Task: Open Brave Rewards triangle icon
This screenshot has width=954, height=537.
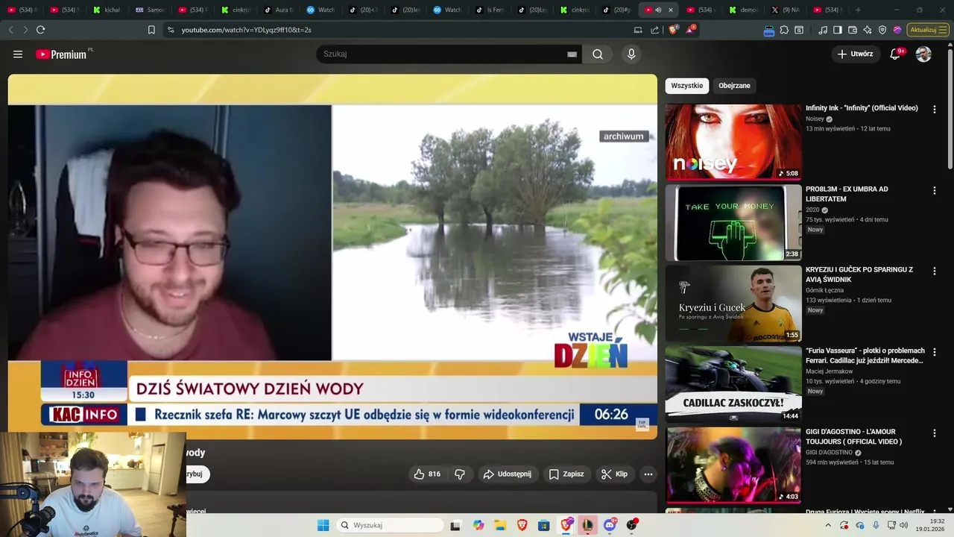Action: [691, 30]
